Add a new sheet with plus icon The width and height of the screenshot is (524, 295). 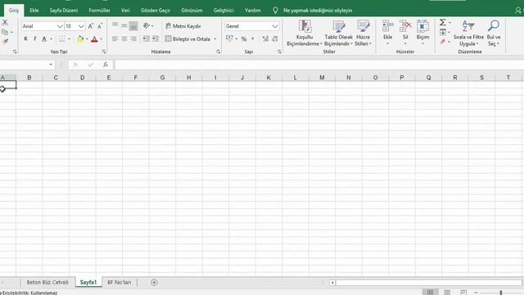(x=154, y=283)
